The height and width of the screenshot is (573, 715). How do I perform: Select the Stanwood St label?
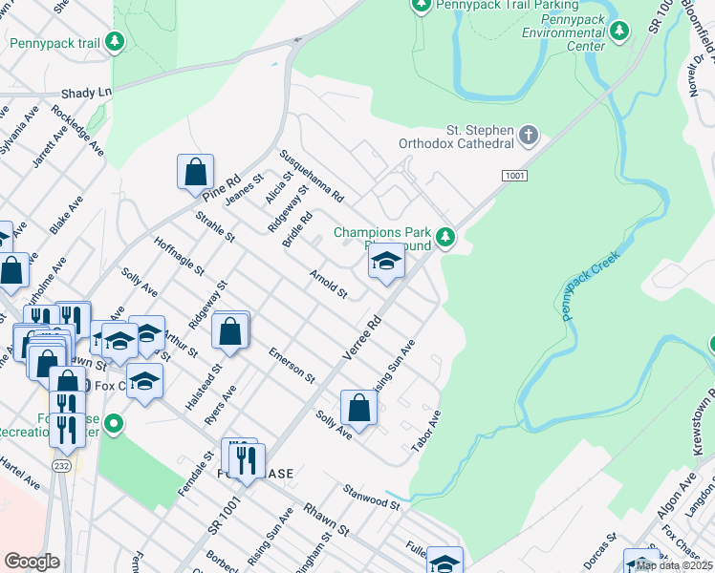point(372,498)
